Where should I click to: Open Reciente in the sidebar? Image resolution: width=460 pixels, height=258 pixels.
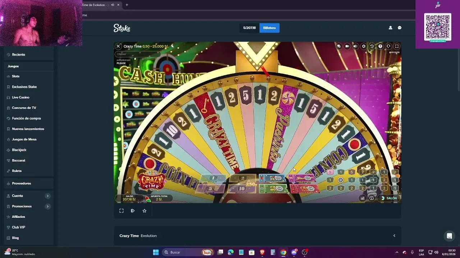tap(18, 54)
